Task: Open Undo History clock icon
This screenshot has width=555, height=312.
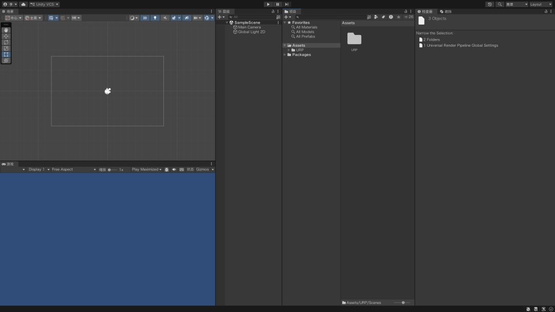Action: (490, 4)
